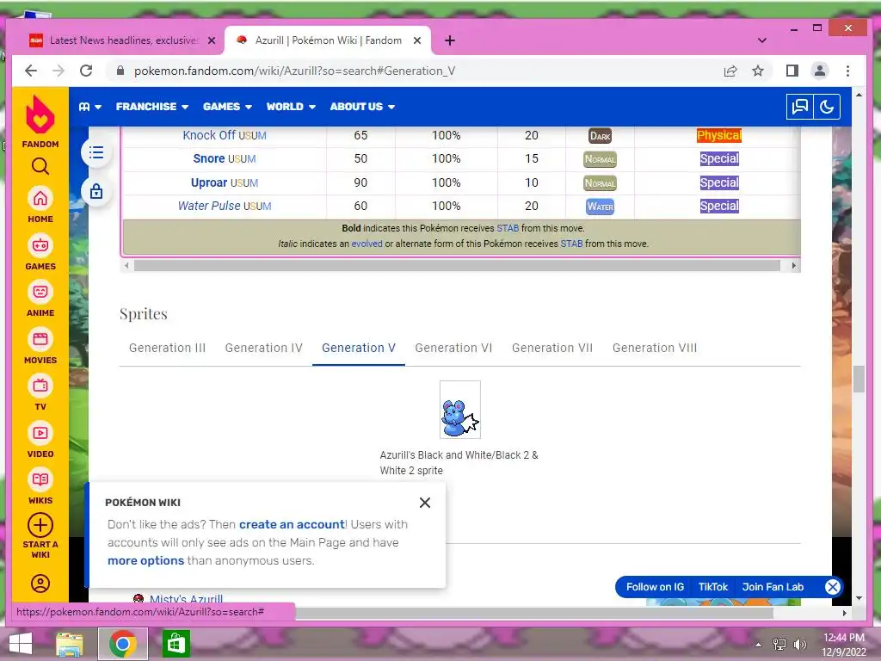
Task: Switch to Generation VI sprites tab
Action: (x=453, y=348)
